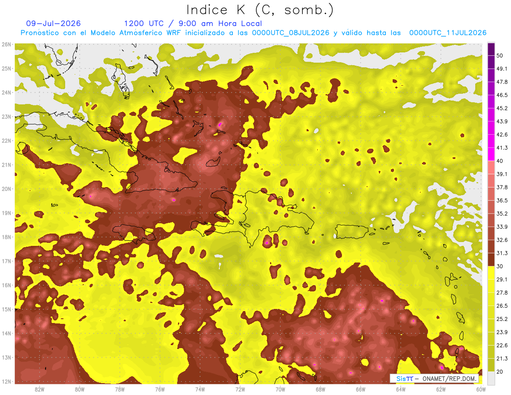Image resolution: width=511 pixels, height=395 pixels.
Task: Click the longitude axis label '72W'
Action: point(240,389)
